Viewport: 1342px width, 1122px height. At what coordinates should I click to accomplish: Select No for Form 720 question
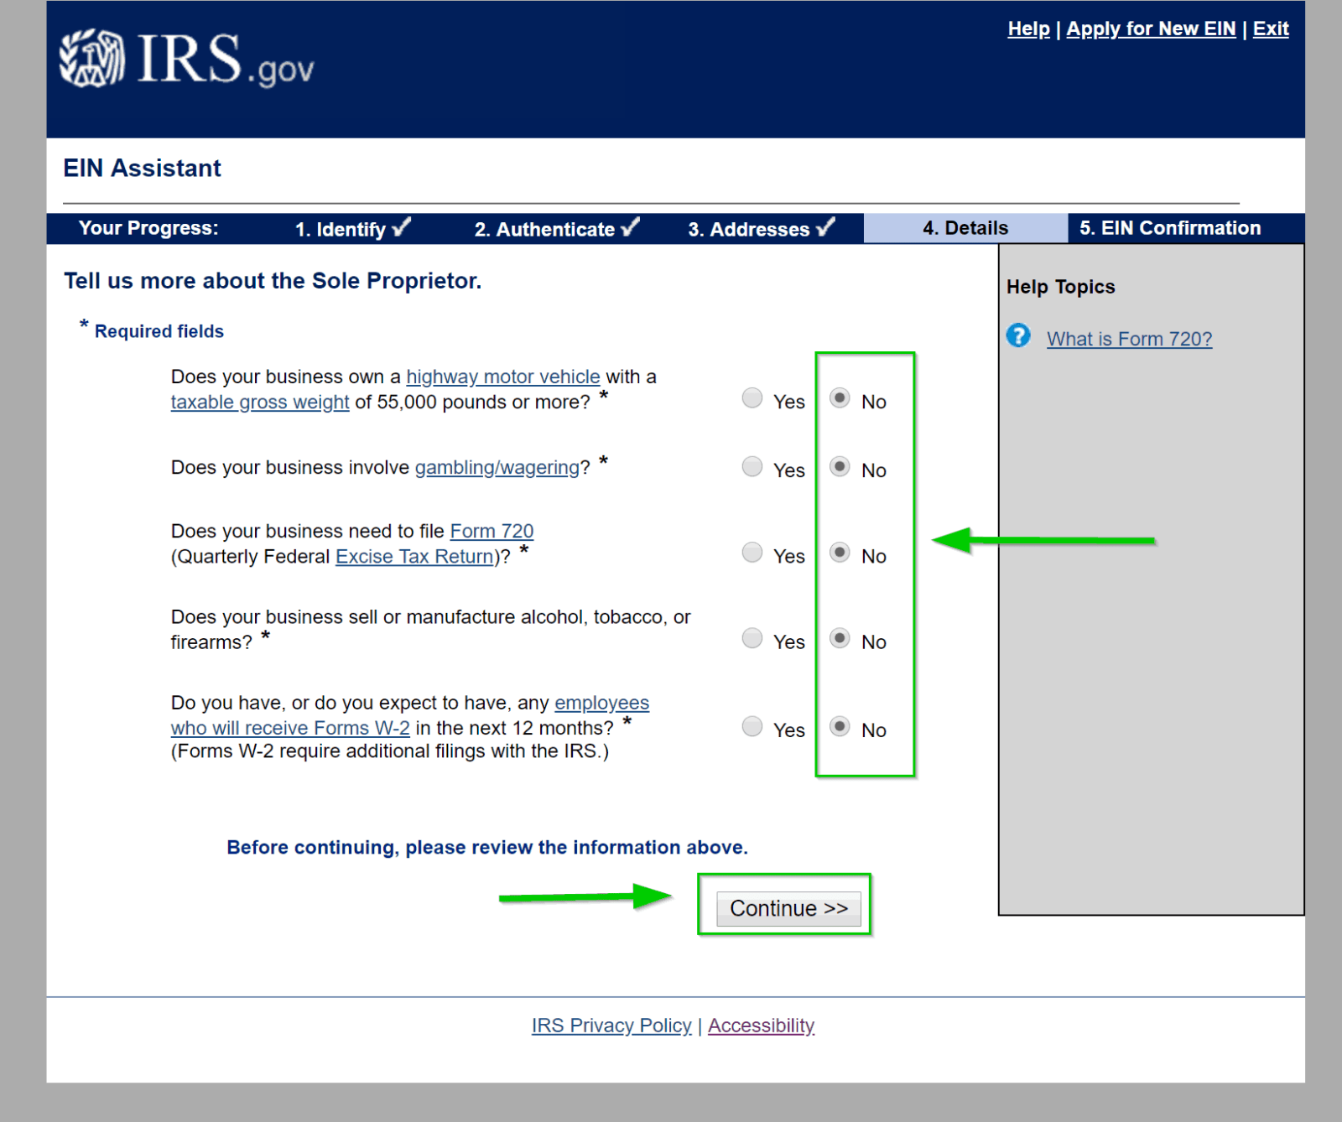point(840,552)
